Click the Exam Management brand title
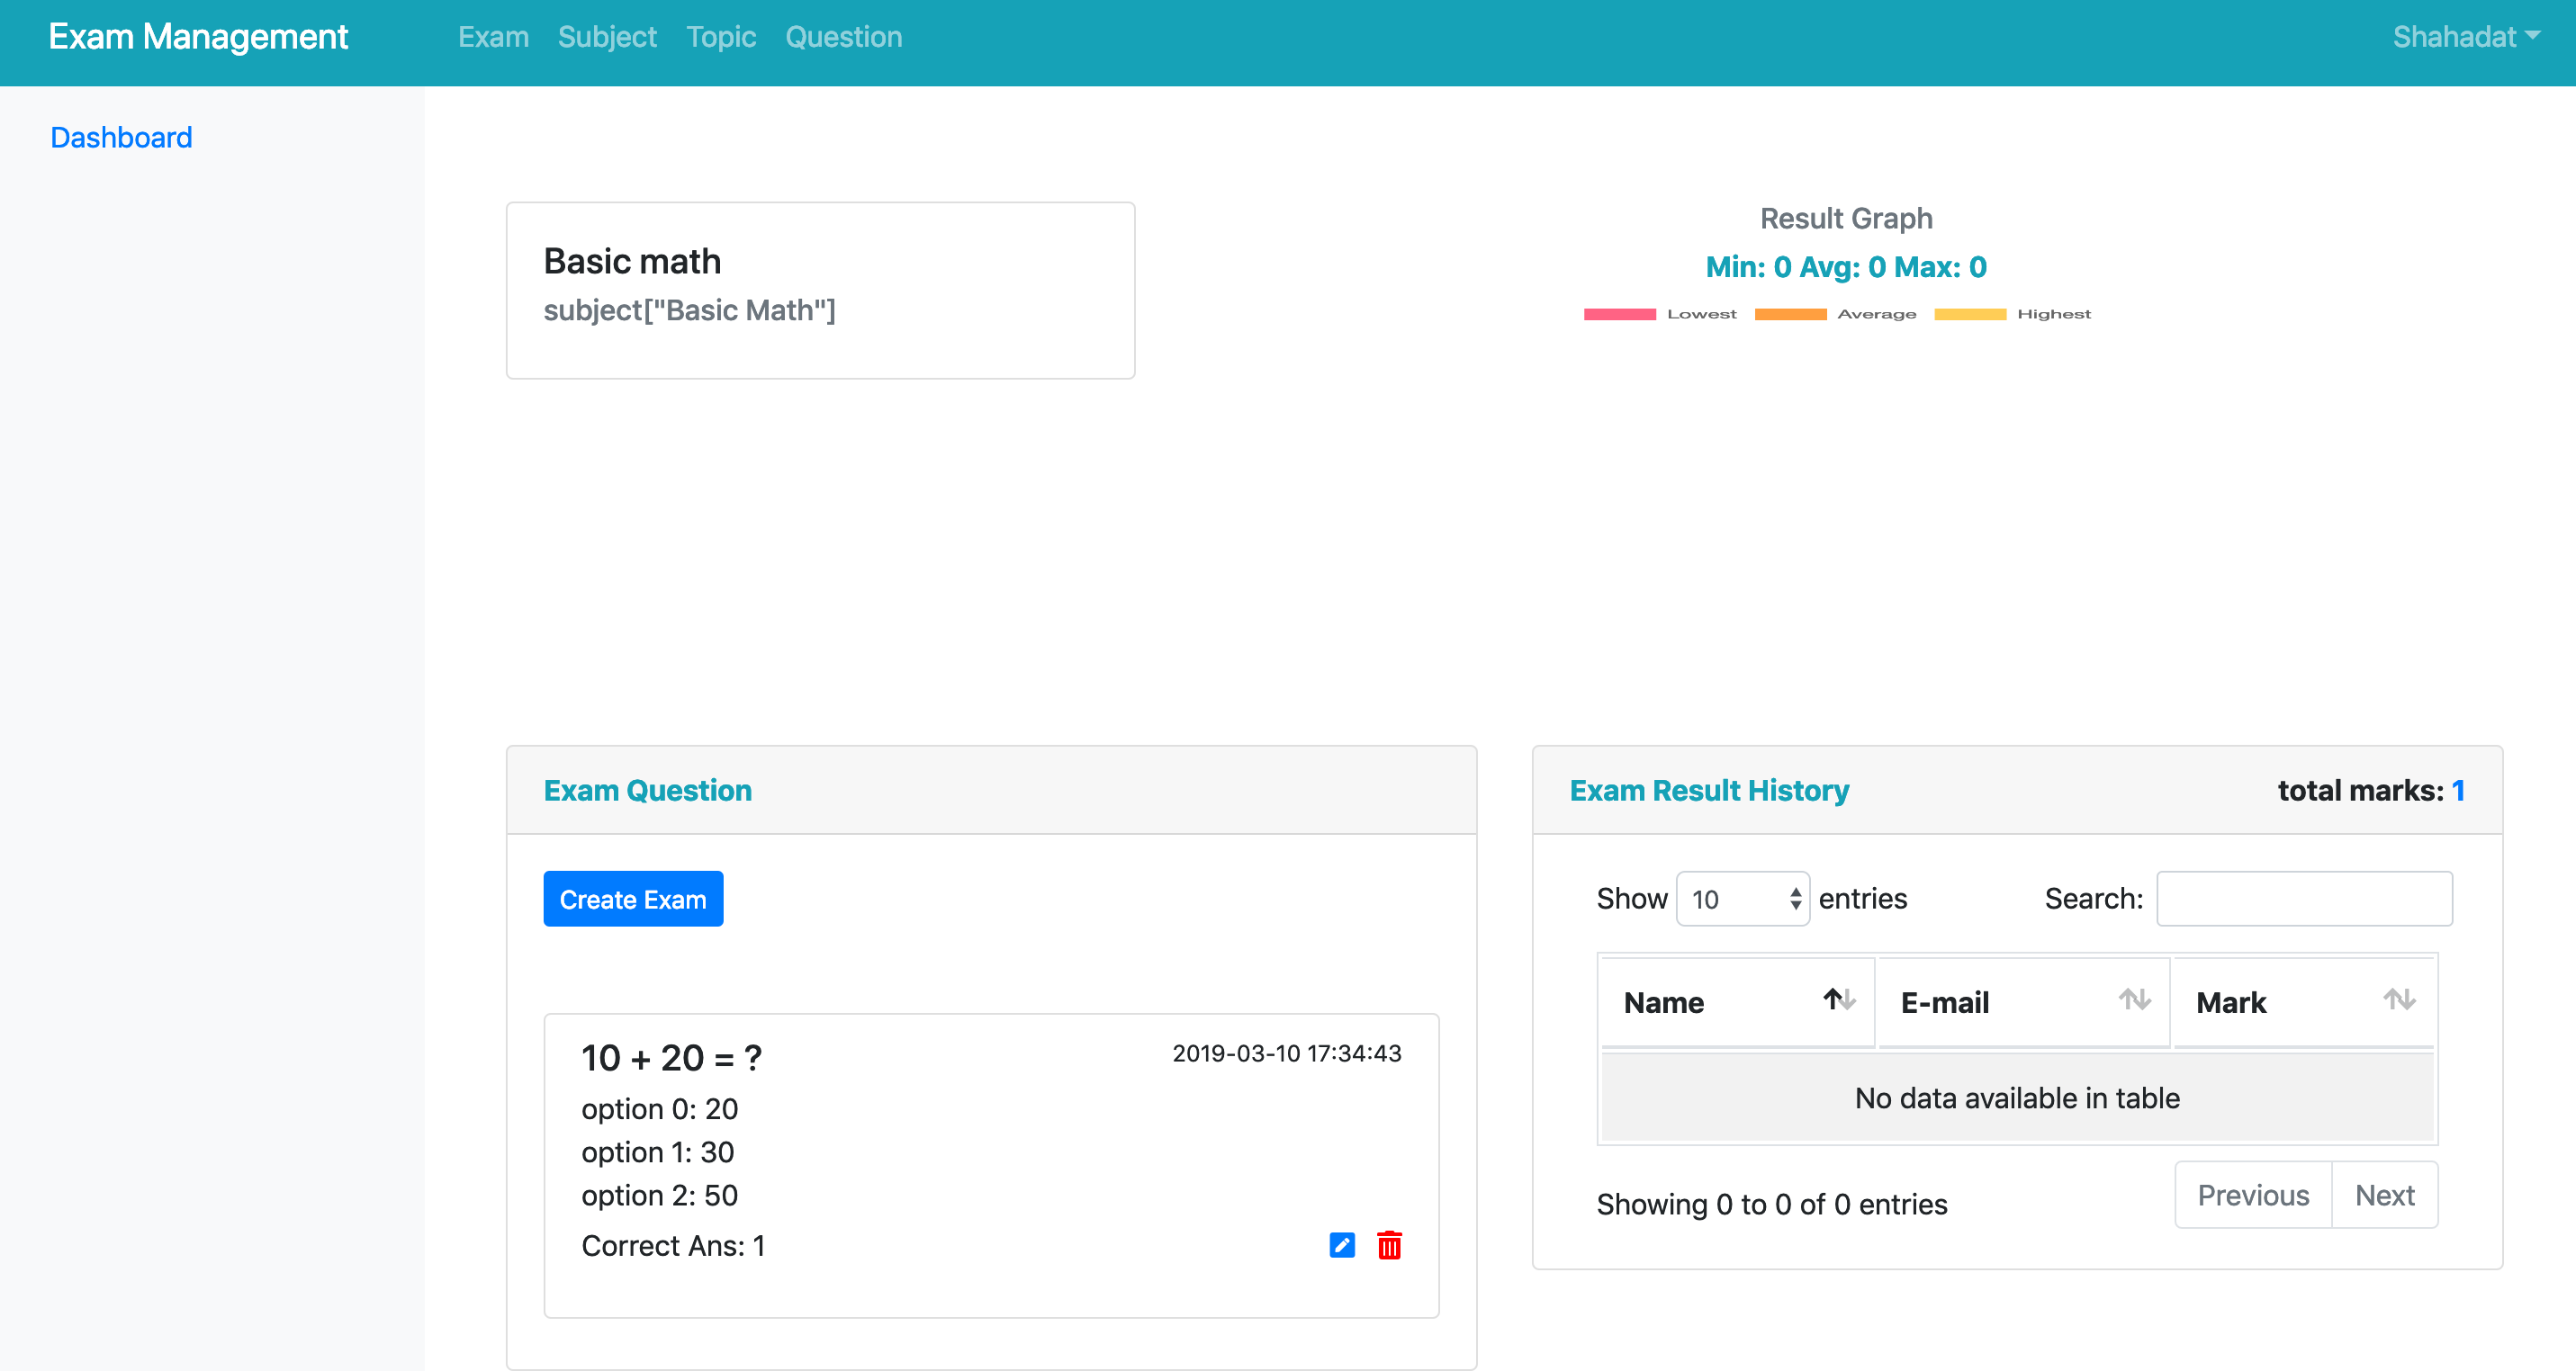This screenshot has width=2576, height=1371. (198, 37)
